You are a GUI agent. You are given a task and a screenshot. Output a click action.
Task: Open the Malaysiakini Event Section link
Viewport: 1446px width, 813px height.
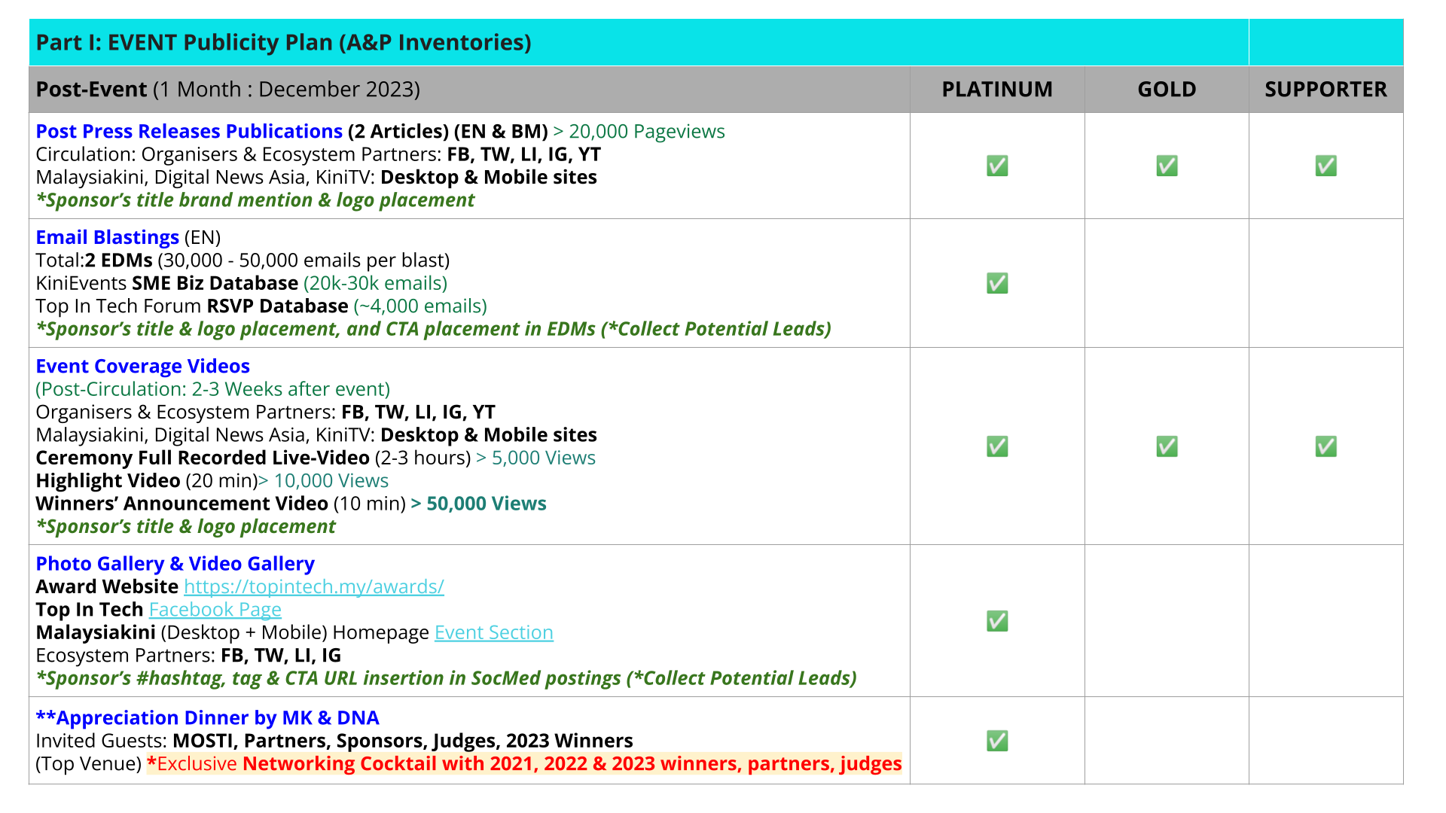493,632
